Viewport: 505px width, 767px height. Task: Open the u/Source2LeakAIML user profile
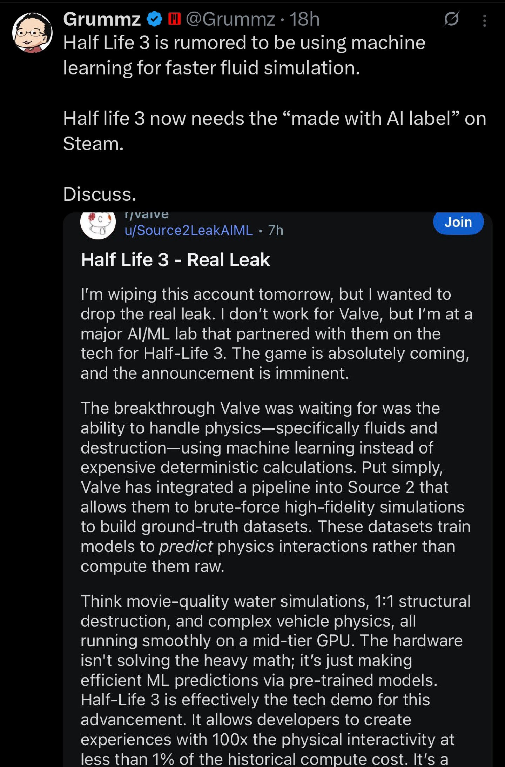(189, 230)
